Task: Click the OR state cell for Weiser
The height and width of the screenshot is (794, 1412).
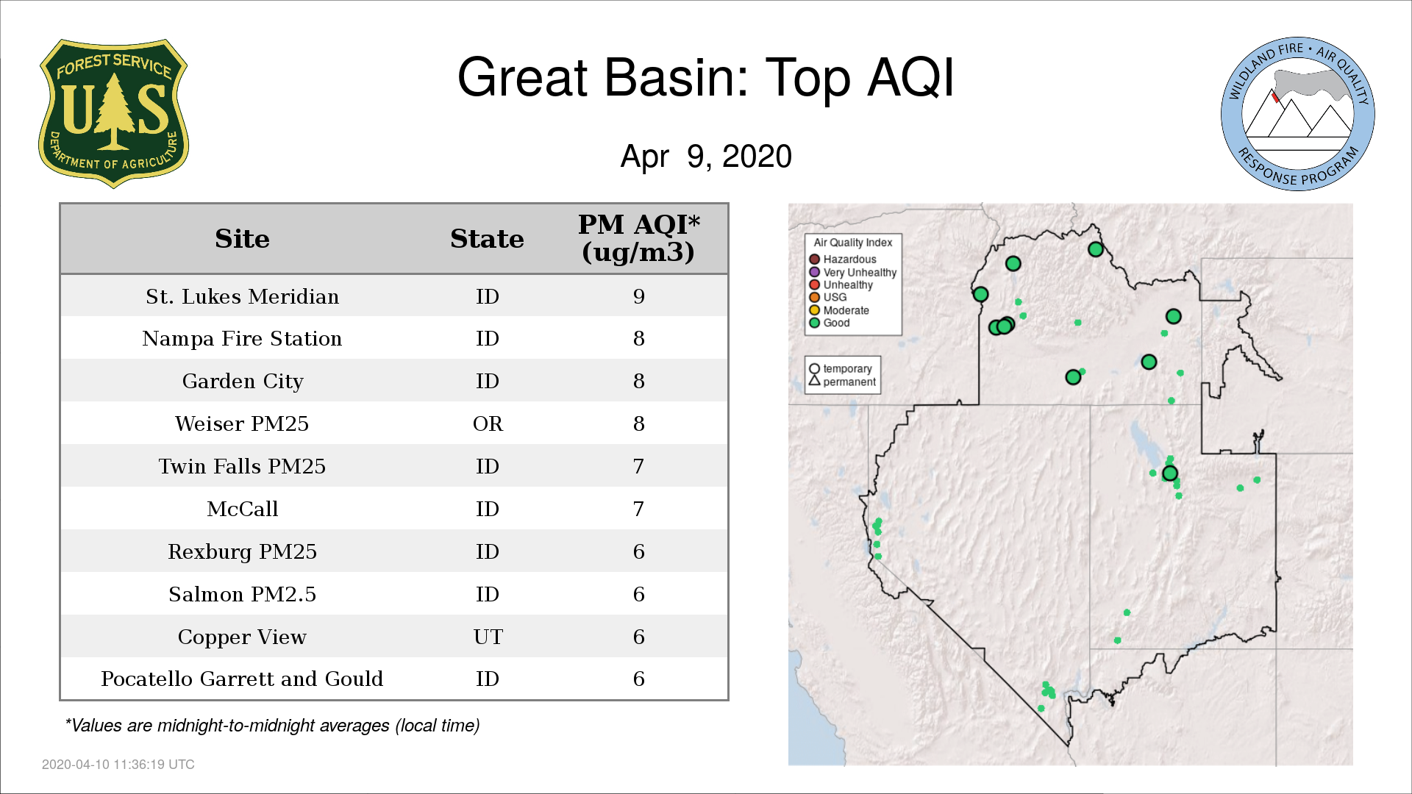Action: point(488,423)
